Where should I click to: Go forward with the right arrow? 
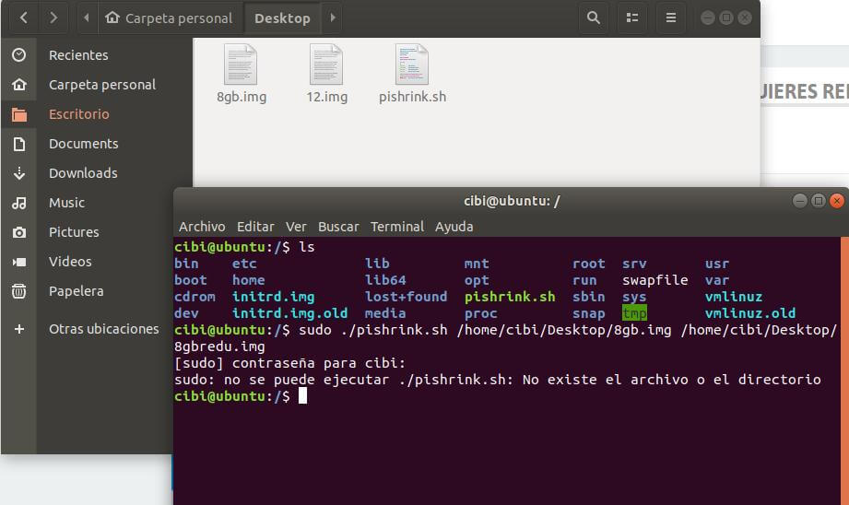[x=53, y=18]
